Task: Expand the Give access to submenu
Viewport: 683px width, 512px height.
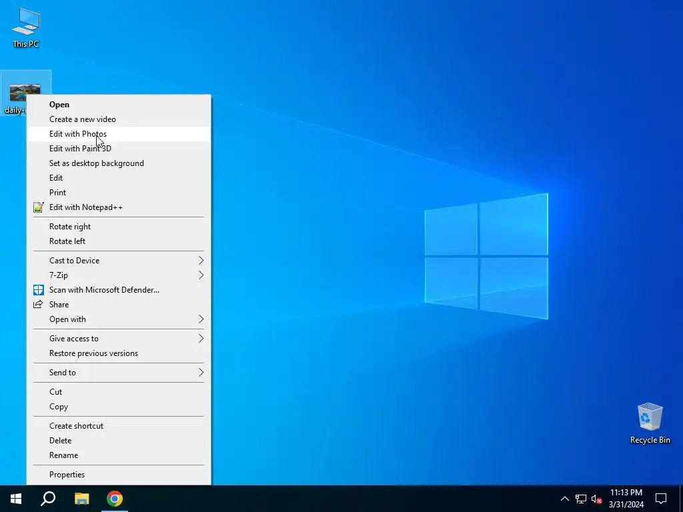Action: click(119, 339)
